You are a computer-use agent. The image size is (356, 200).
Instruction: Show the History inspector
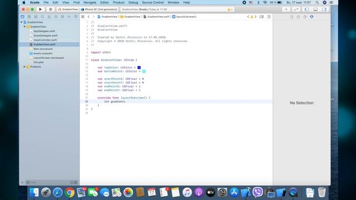pos(298,17)
